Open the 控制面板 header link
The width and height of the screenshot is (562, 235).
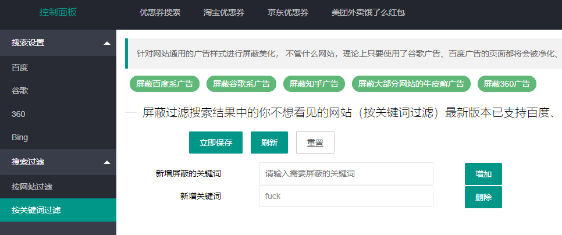[58, 13]
